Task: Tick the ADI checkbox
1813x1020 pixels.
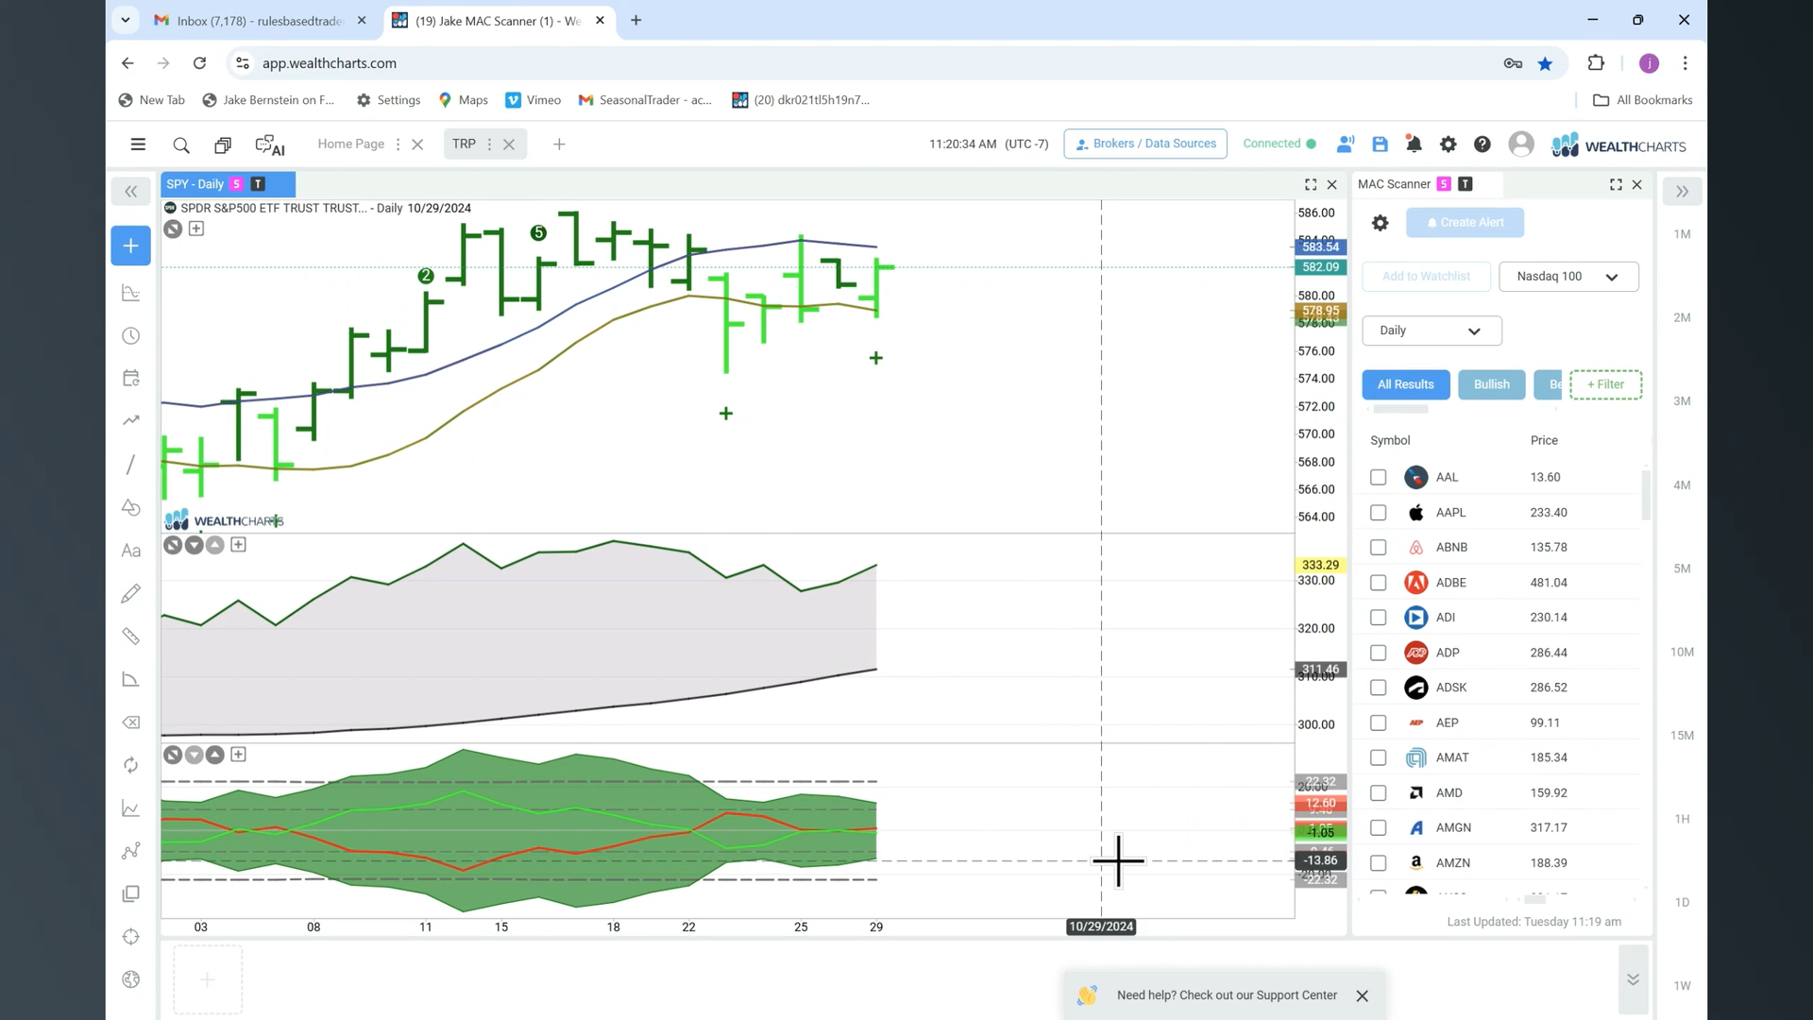Action: point(1379,618)
